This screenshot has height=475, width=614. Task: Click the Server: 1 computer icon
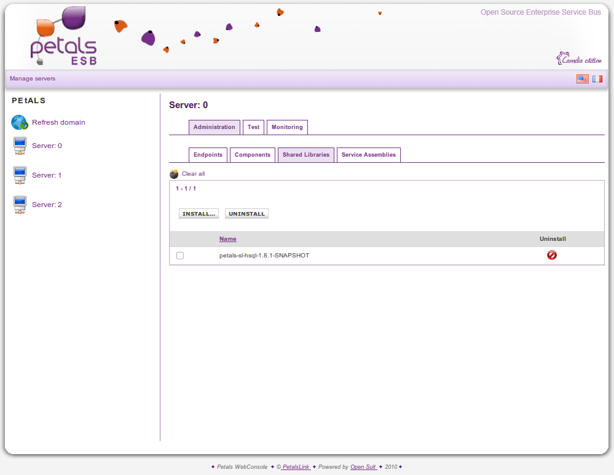[x=20, y=176]
